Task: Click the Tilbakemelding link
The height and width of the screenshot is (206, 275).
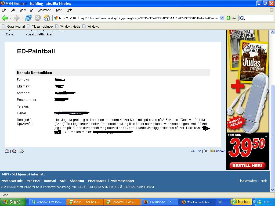Action: click(247, 181)
